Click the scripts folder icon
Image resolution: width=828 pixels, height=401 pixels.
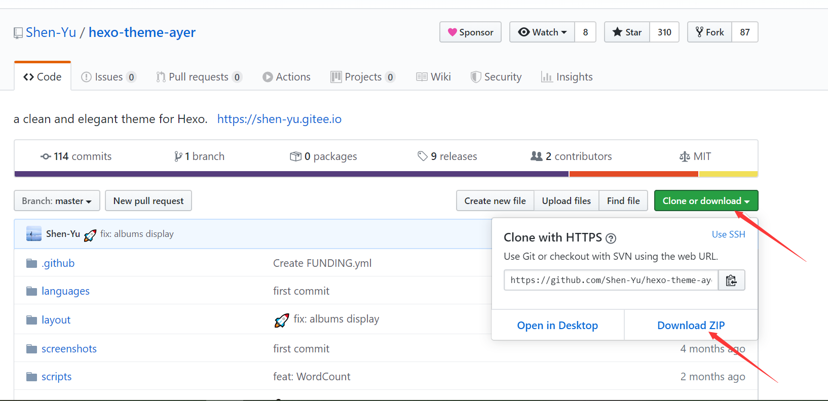pyautogui.click(x=31, y=377)
